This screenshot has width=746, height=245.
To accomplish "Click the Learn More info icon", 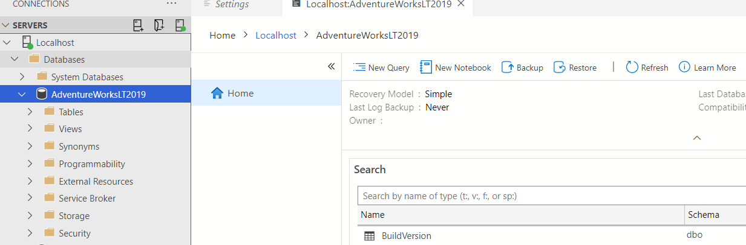I will pos(684,67).
